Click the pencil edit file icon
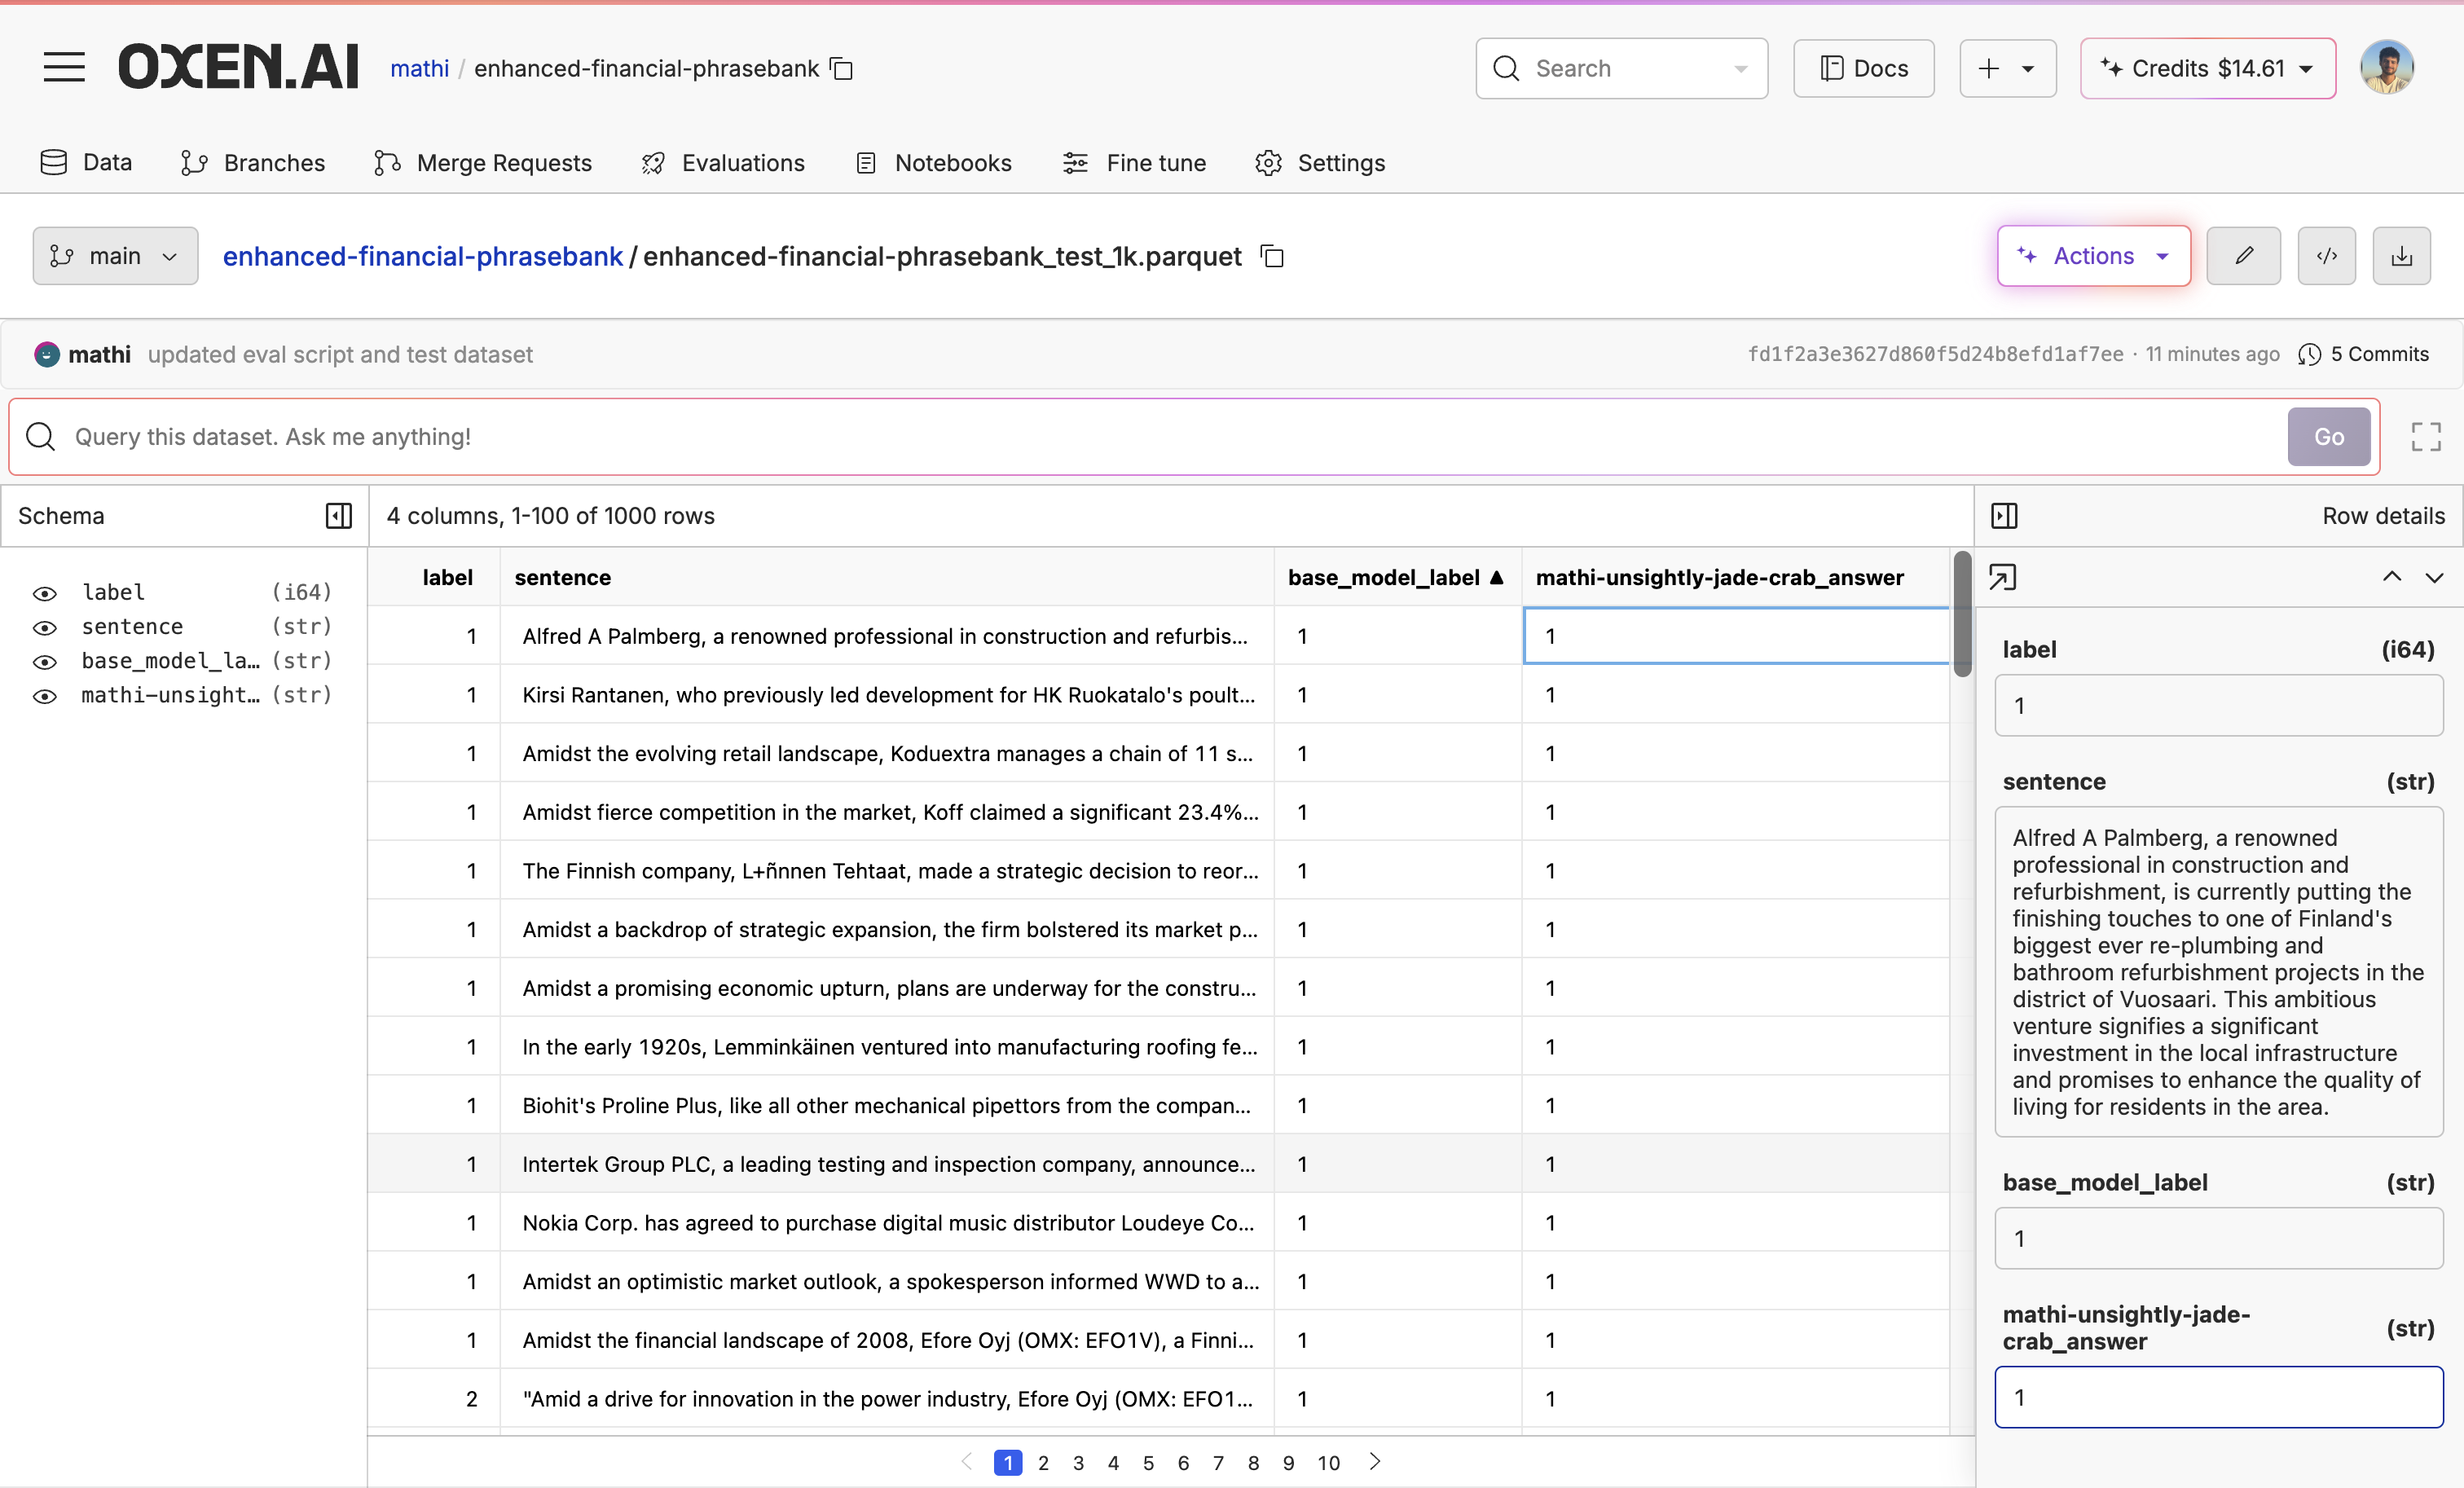This screenshot has width=2464, height=1488. click(x=2243, y=256)
